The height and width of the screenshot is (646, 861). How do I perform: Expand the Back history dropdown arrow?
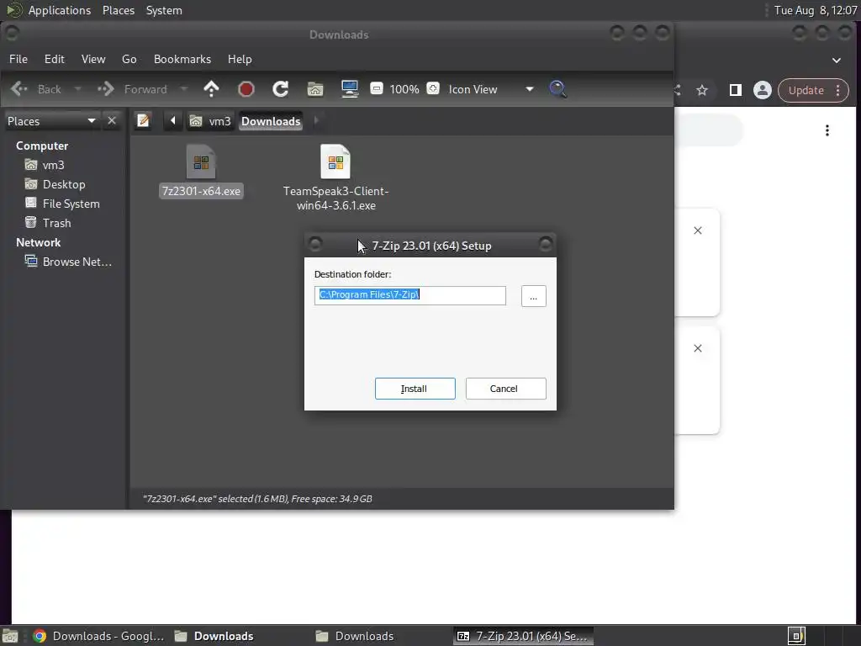[x=77, y=89]
